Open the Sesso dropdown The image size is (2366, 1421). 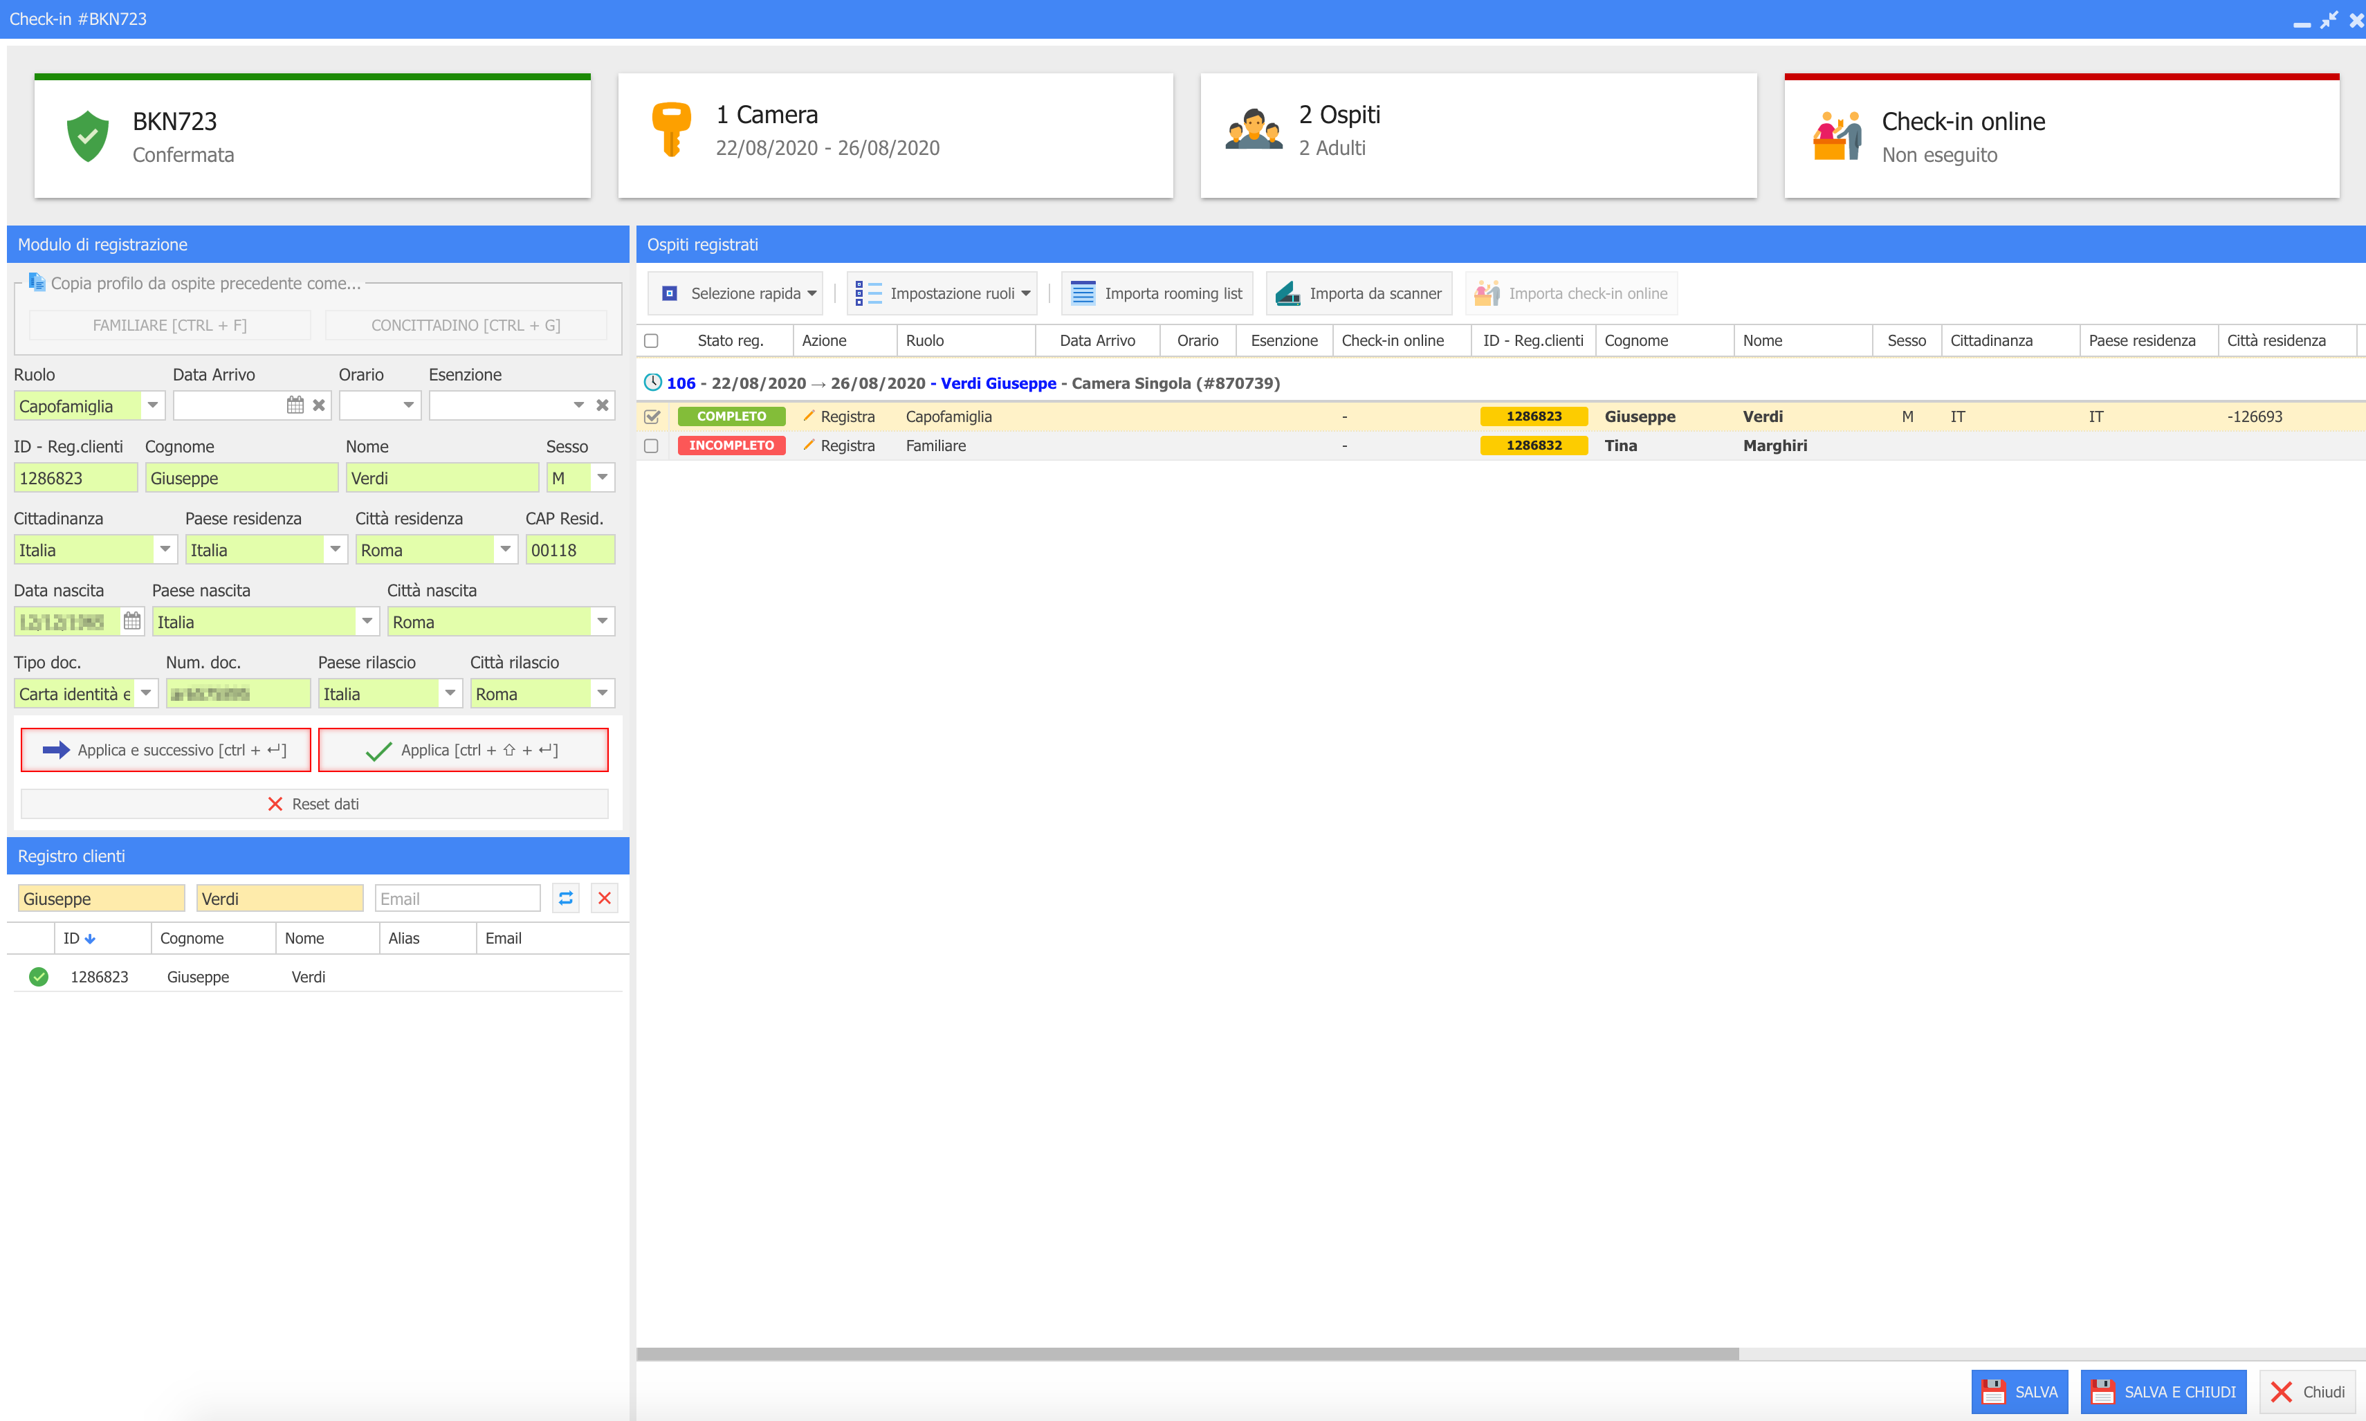pos(603,477)
